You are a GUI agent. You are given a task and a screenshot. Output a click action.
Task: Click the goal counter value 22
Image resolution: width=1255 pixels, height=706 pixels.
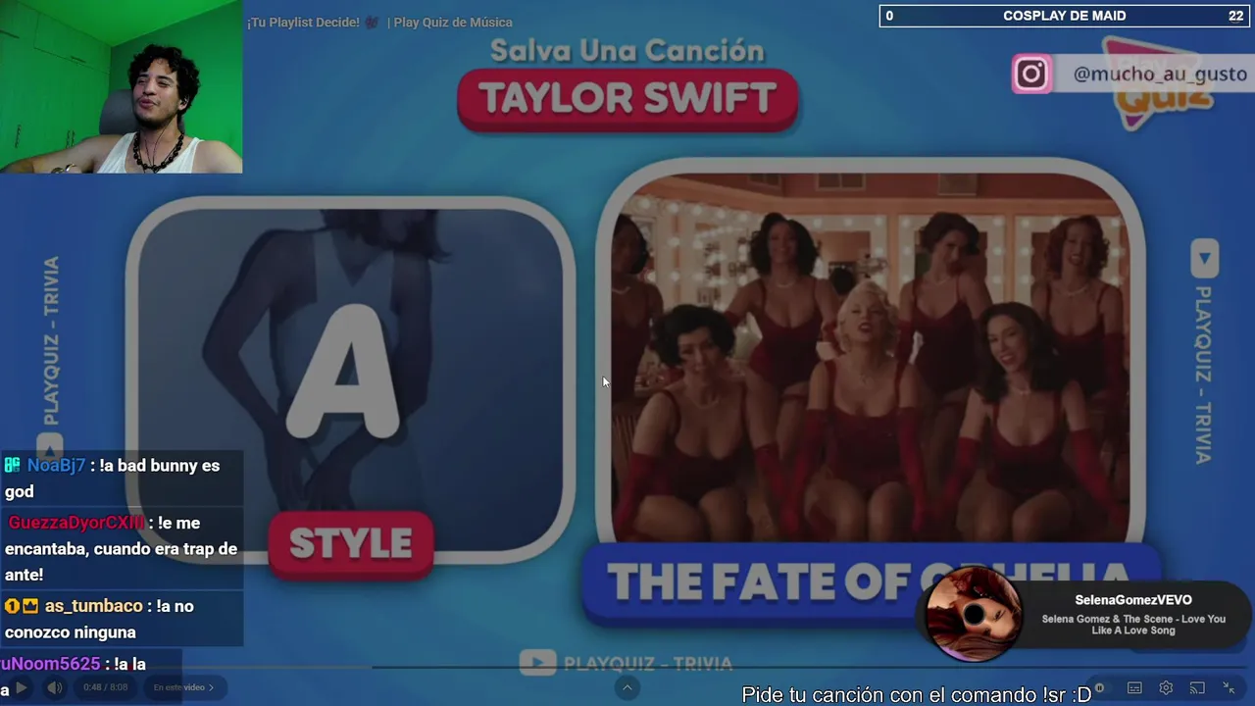tap(1235, 16)
